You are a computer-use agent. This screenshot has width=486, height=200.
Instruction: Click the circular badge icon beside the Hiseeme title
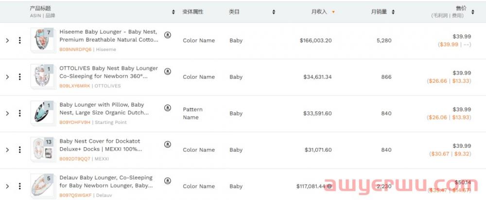pyautogui.click(x=168, y=35)
